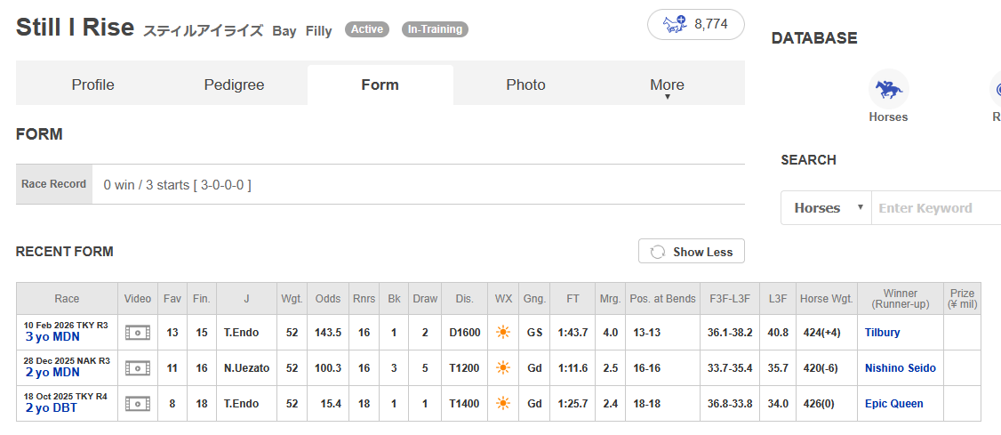Click odds value 15.4
Image resolution: width=1001 pixels, height=435 pixels.
[x=330, y=404]
